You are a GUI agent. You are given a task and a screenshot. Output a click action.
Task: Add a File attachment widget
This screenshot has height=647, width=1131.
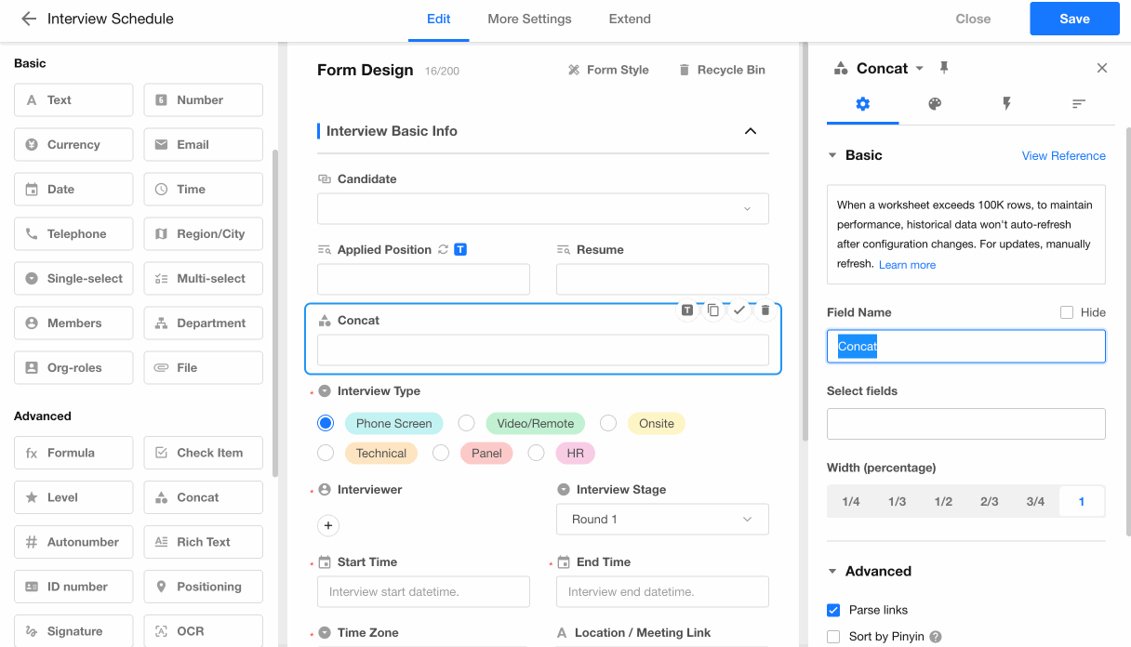204,367
